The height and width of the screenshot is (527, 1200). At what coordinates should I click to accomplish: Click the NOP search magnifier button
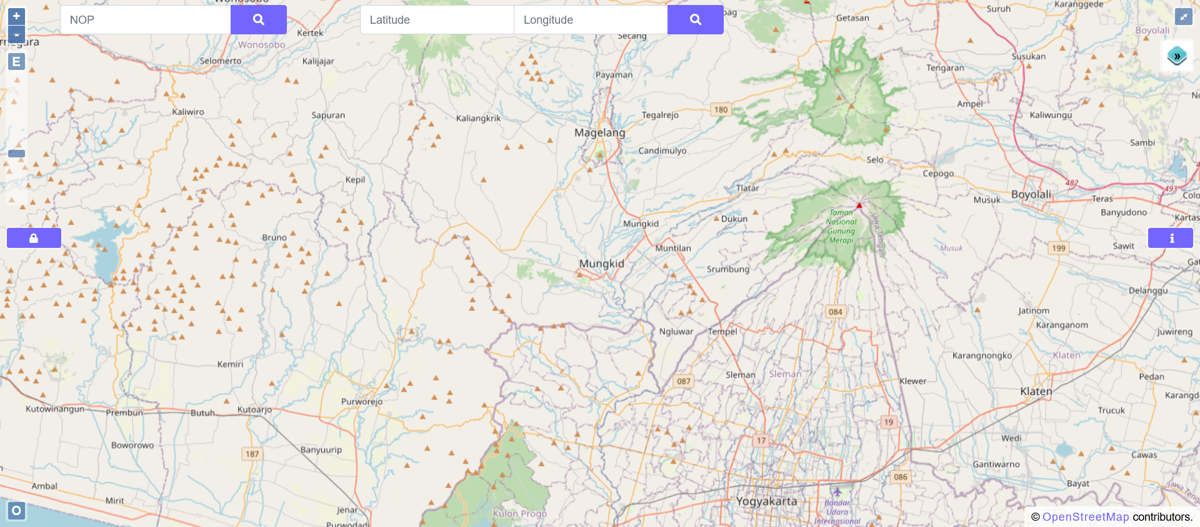click(x=258, y=20)
